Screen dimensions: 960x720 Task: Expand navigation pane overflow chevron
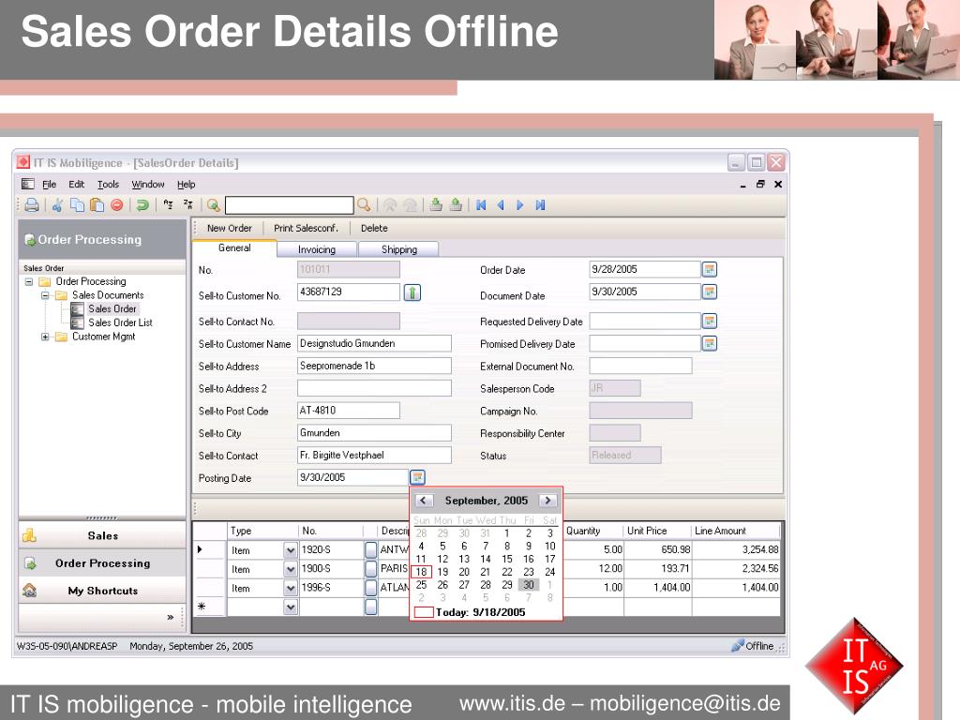171,617
